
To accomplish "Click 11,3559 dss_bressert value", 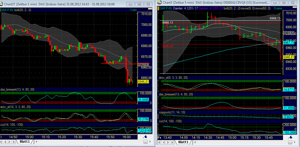I will (x=289, y=108).
